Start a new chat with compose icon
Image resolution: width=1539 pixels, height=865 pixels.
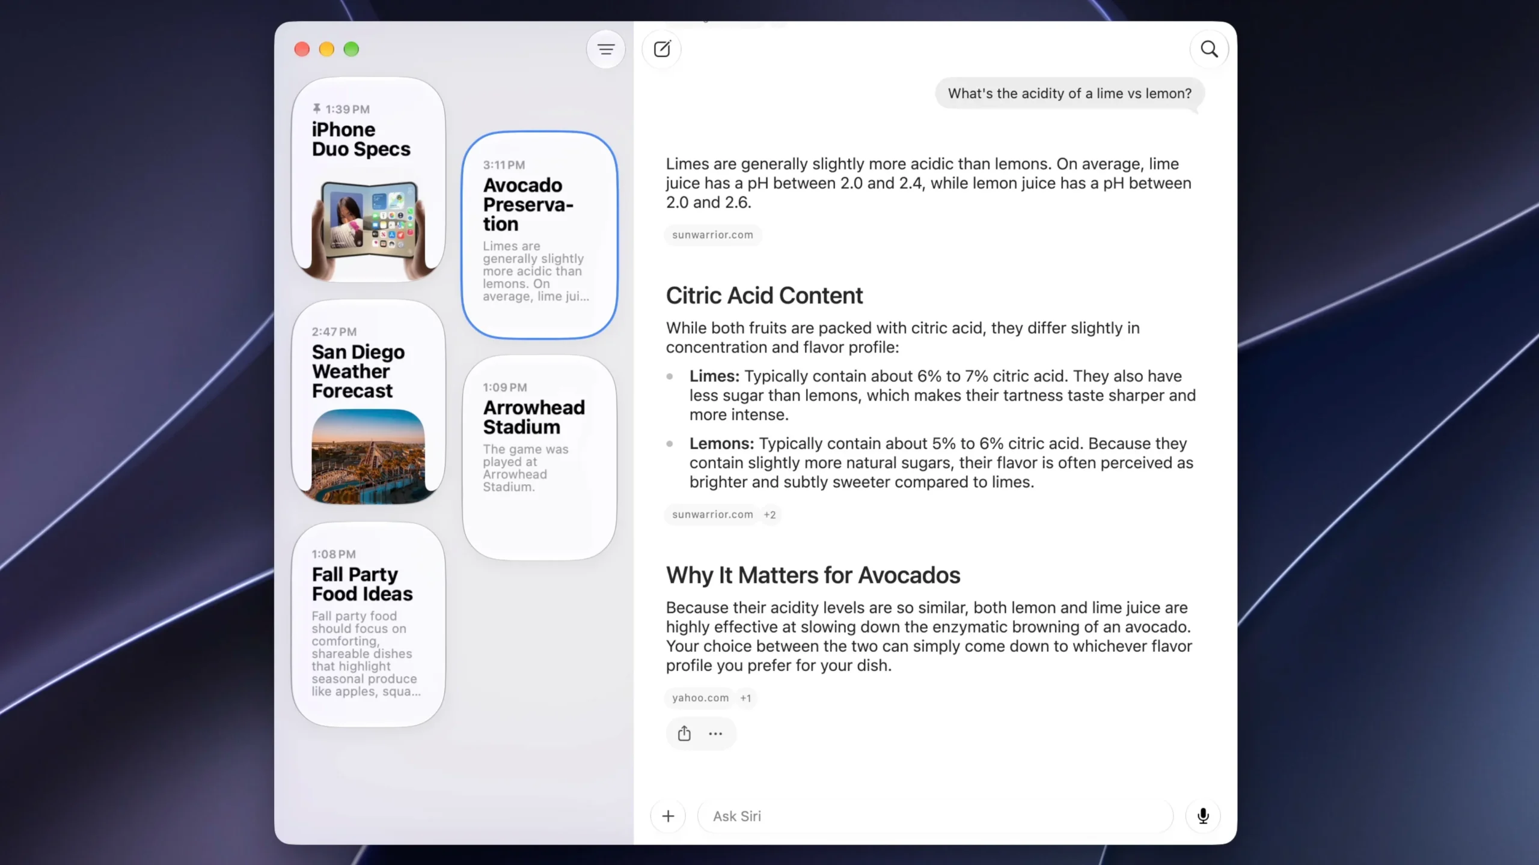662,49
